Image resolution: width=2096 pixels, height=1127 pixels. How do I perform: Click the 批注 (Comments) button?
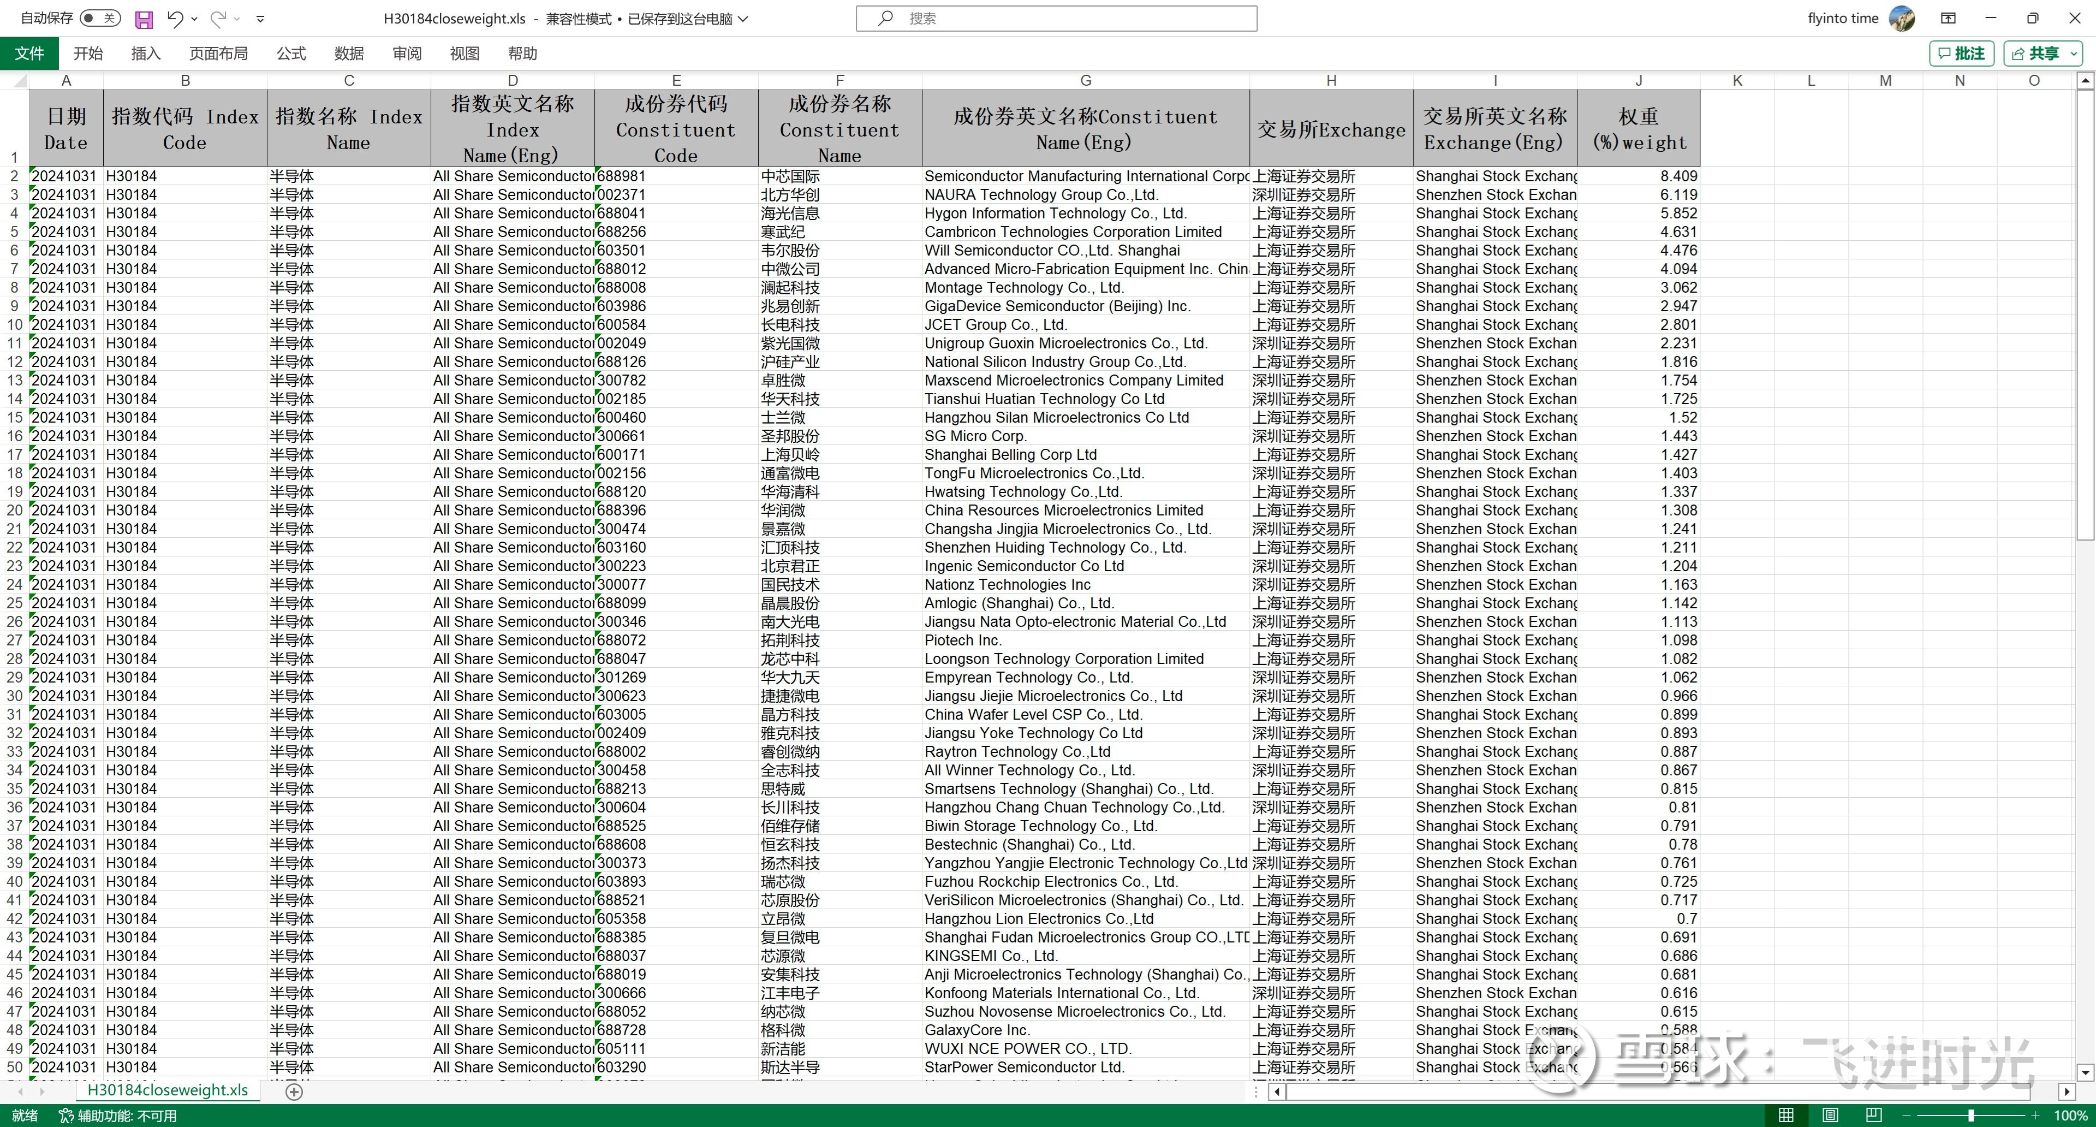(x=1962, y=54)
